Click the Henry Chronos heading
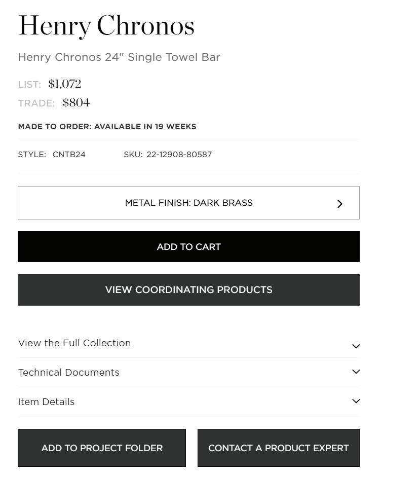Image resolution: width=420 pixels, height=477 pixels. (x=106, y=26)
